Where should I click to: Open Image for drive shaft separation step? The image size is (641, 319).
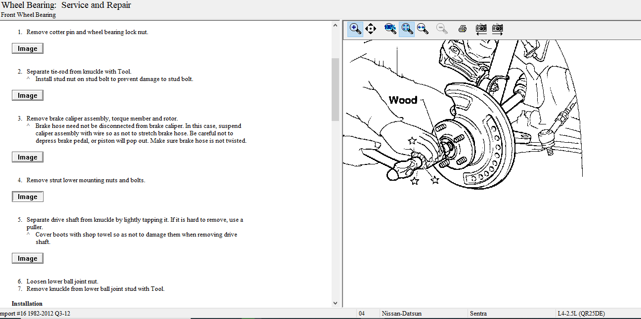[x=28, y=258]
